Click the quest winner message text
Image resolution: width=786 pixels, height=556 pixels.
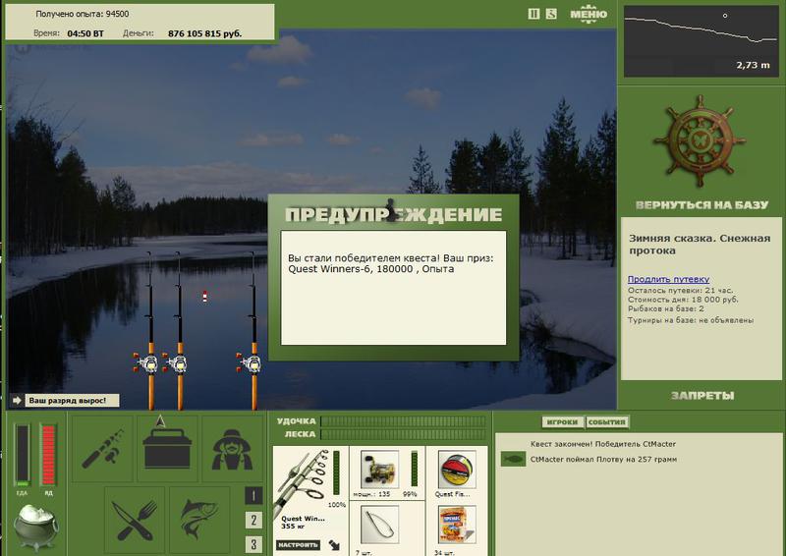tap(391, 263)
